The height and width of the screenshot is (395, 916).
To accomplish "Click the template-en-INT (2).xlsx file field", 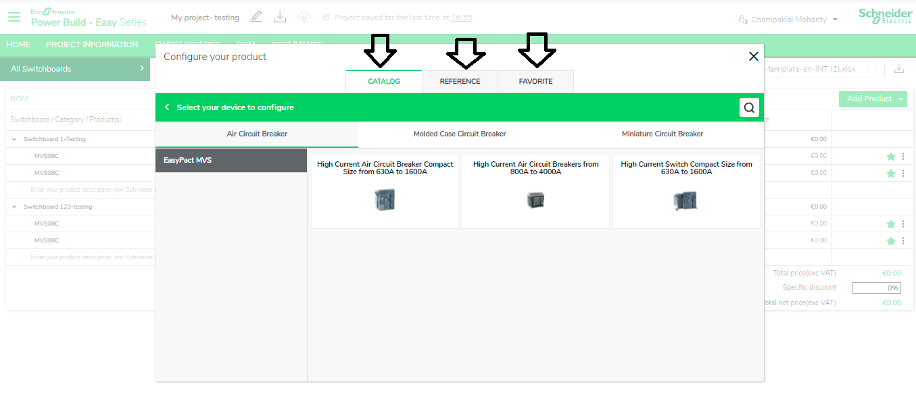I will coord(820,69).
